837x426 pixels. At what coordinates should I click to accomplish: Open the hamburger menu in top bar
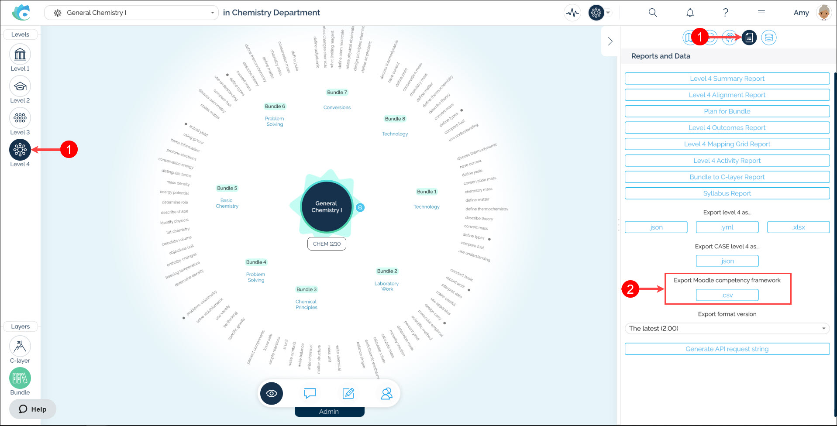[761, 13]
